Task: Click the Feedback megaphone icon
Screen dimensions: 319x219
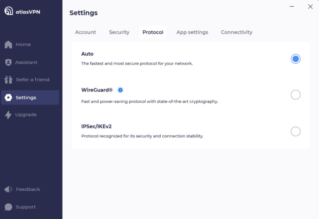Action: click(8, 189)
